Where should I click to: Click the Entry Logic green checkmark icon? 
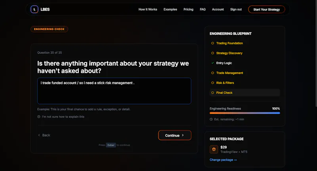[x=212, y=63]
